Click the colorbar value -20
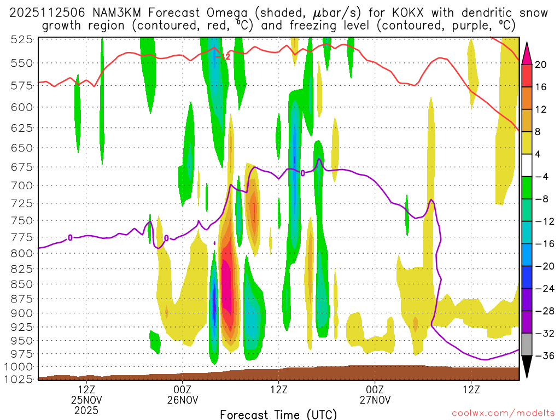The width and height of the screenshot is (560, 420). tap(545, 266)
